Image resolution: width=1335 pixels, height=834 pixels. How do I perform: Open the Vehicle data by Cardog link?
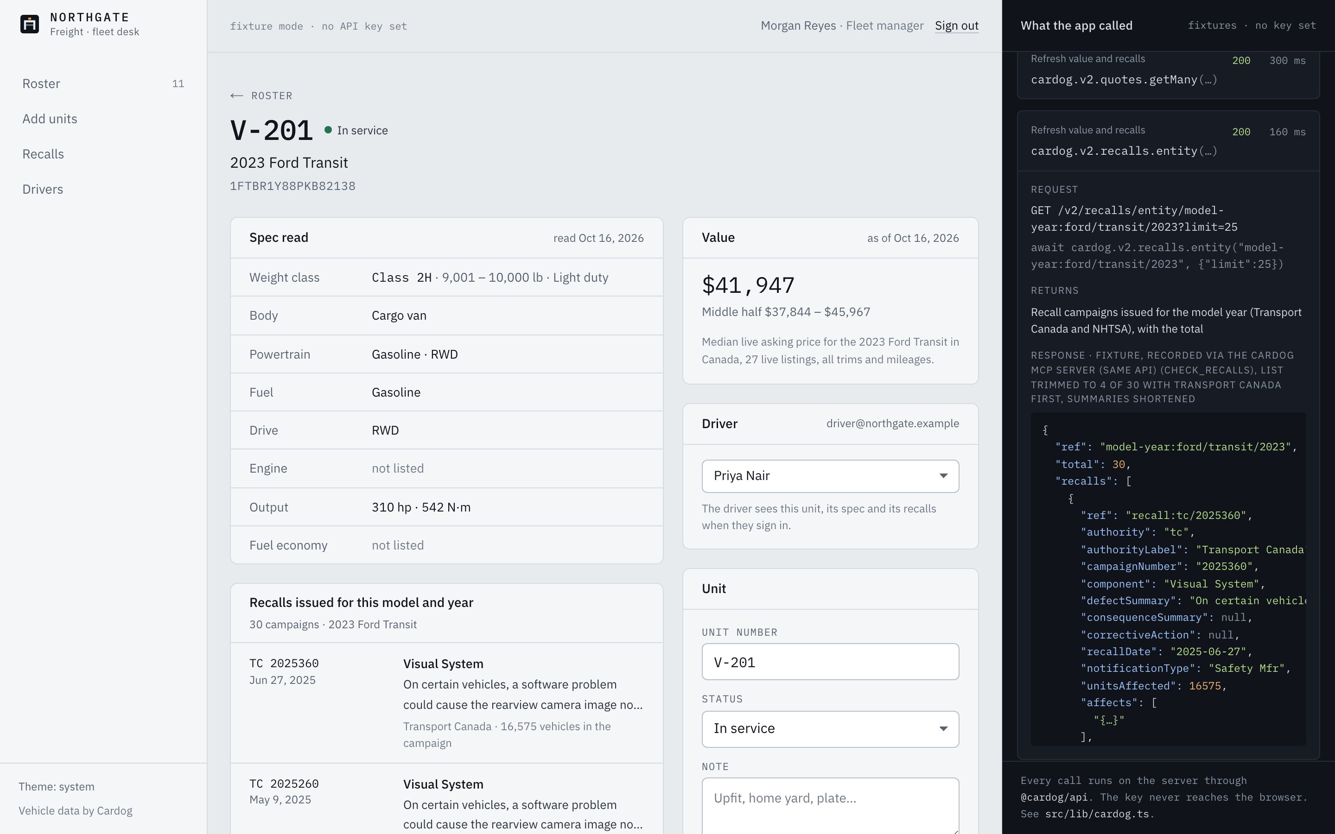click(76, 811)
